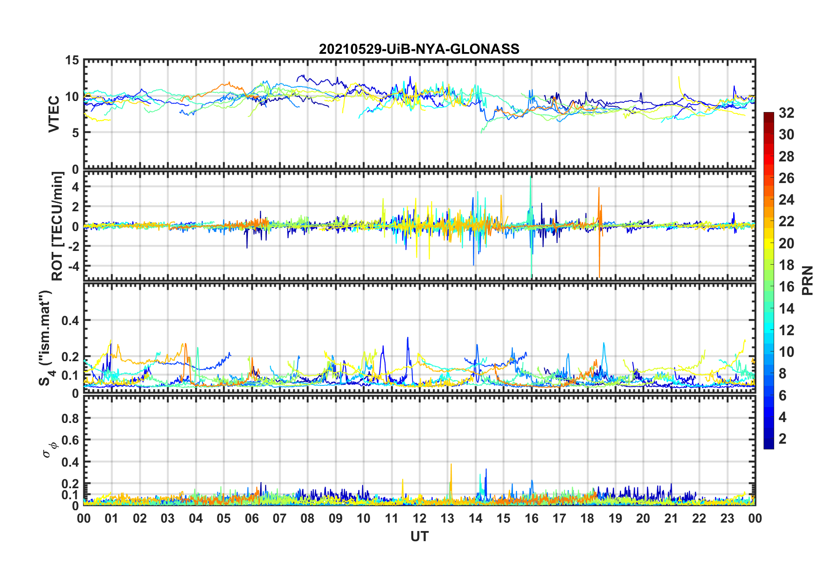Screen dimensions: 839x561
Task: Click the plot title 20210529-UiB-NYA-GLONASS
Action: point(419,49)
